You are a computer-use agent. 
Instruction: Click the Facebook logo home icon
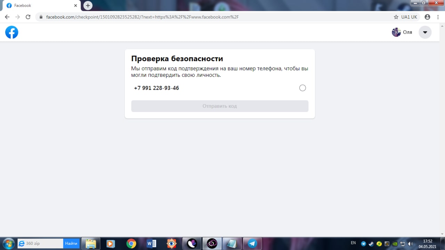(x=11, y=32)
